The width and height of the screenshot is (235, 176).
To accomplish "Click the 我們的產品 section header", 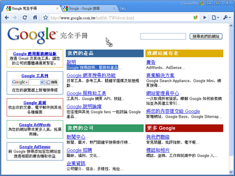I will pyautogui.click(x=105, y=53).
